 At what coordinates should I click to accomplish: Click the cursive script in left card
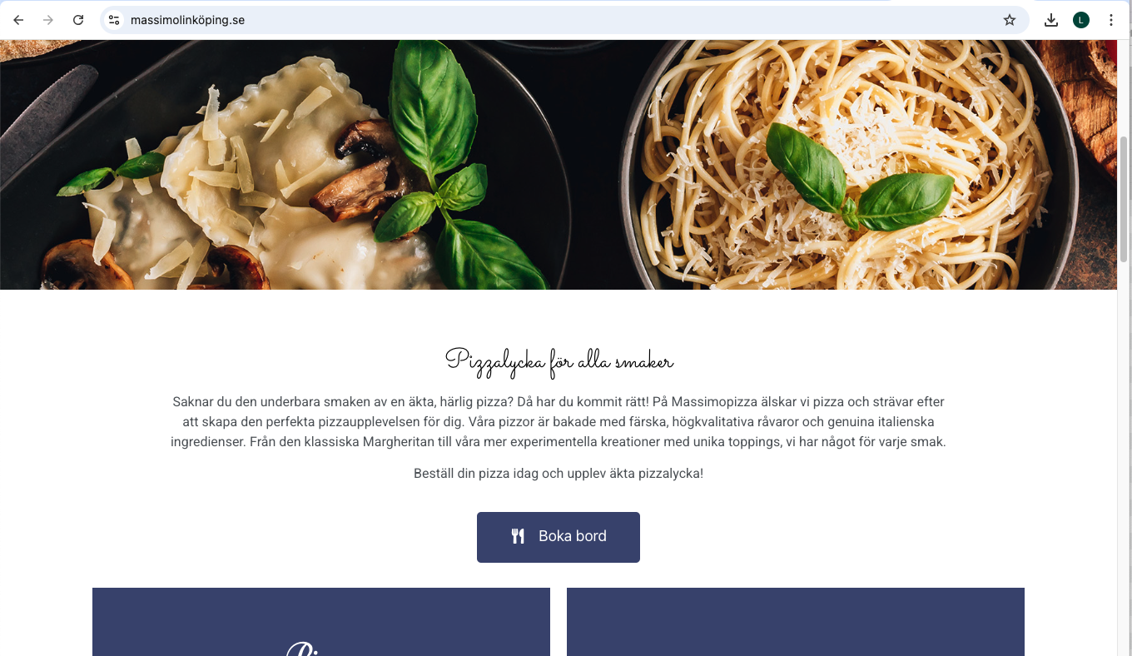[305, 649]
